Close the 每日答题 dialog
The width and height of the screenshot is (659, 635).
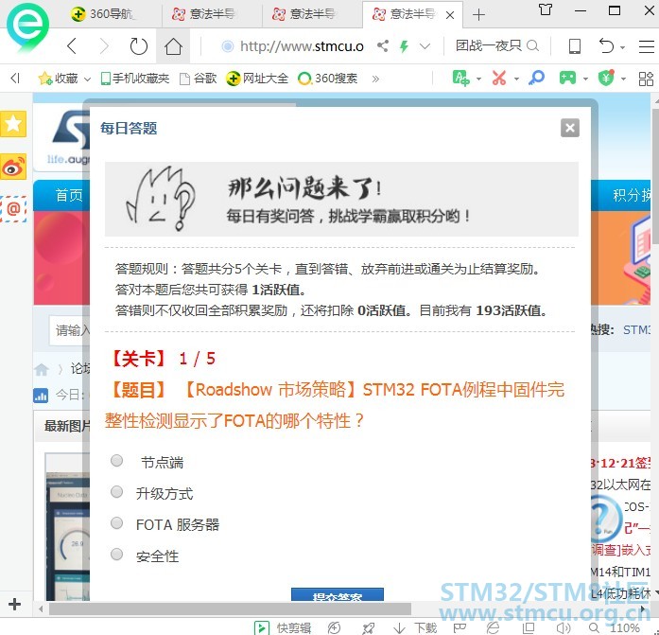click(570, 128)
